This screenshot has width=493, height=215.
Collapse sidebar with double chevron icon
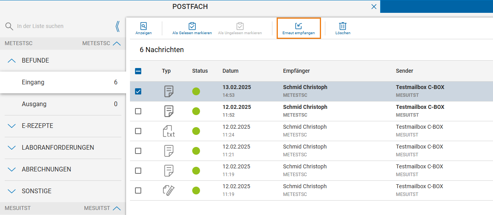pyautogui.click(x=118, y=26)
